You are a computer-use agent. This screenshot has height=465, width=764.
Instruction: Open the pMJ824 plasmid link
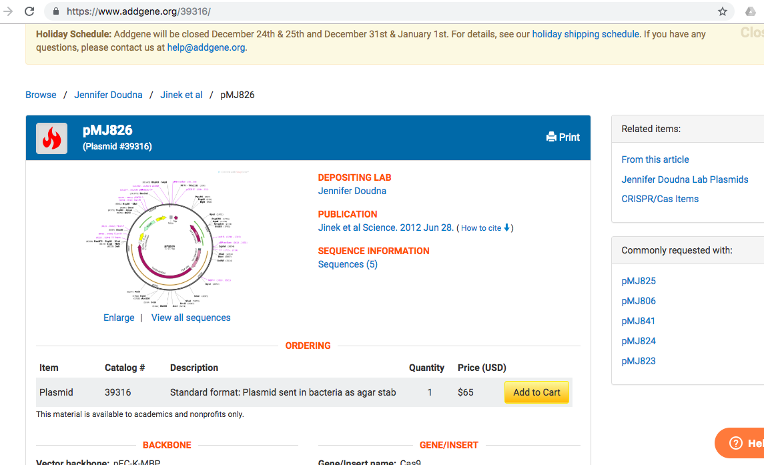[639, 341]
